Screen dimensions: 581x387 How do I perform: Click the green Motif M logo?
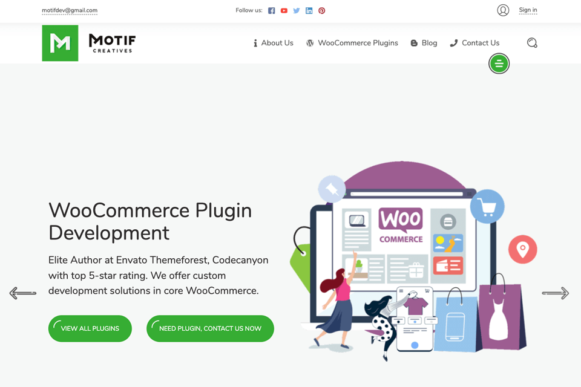point(60,43)
